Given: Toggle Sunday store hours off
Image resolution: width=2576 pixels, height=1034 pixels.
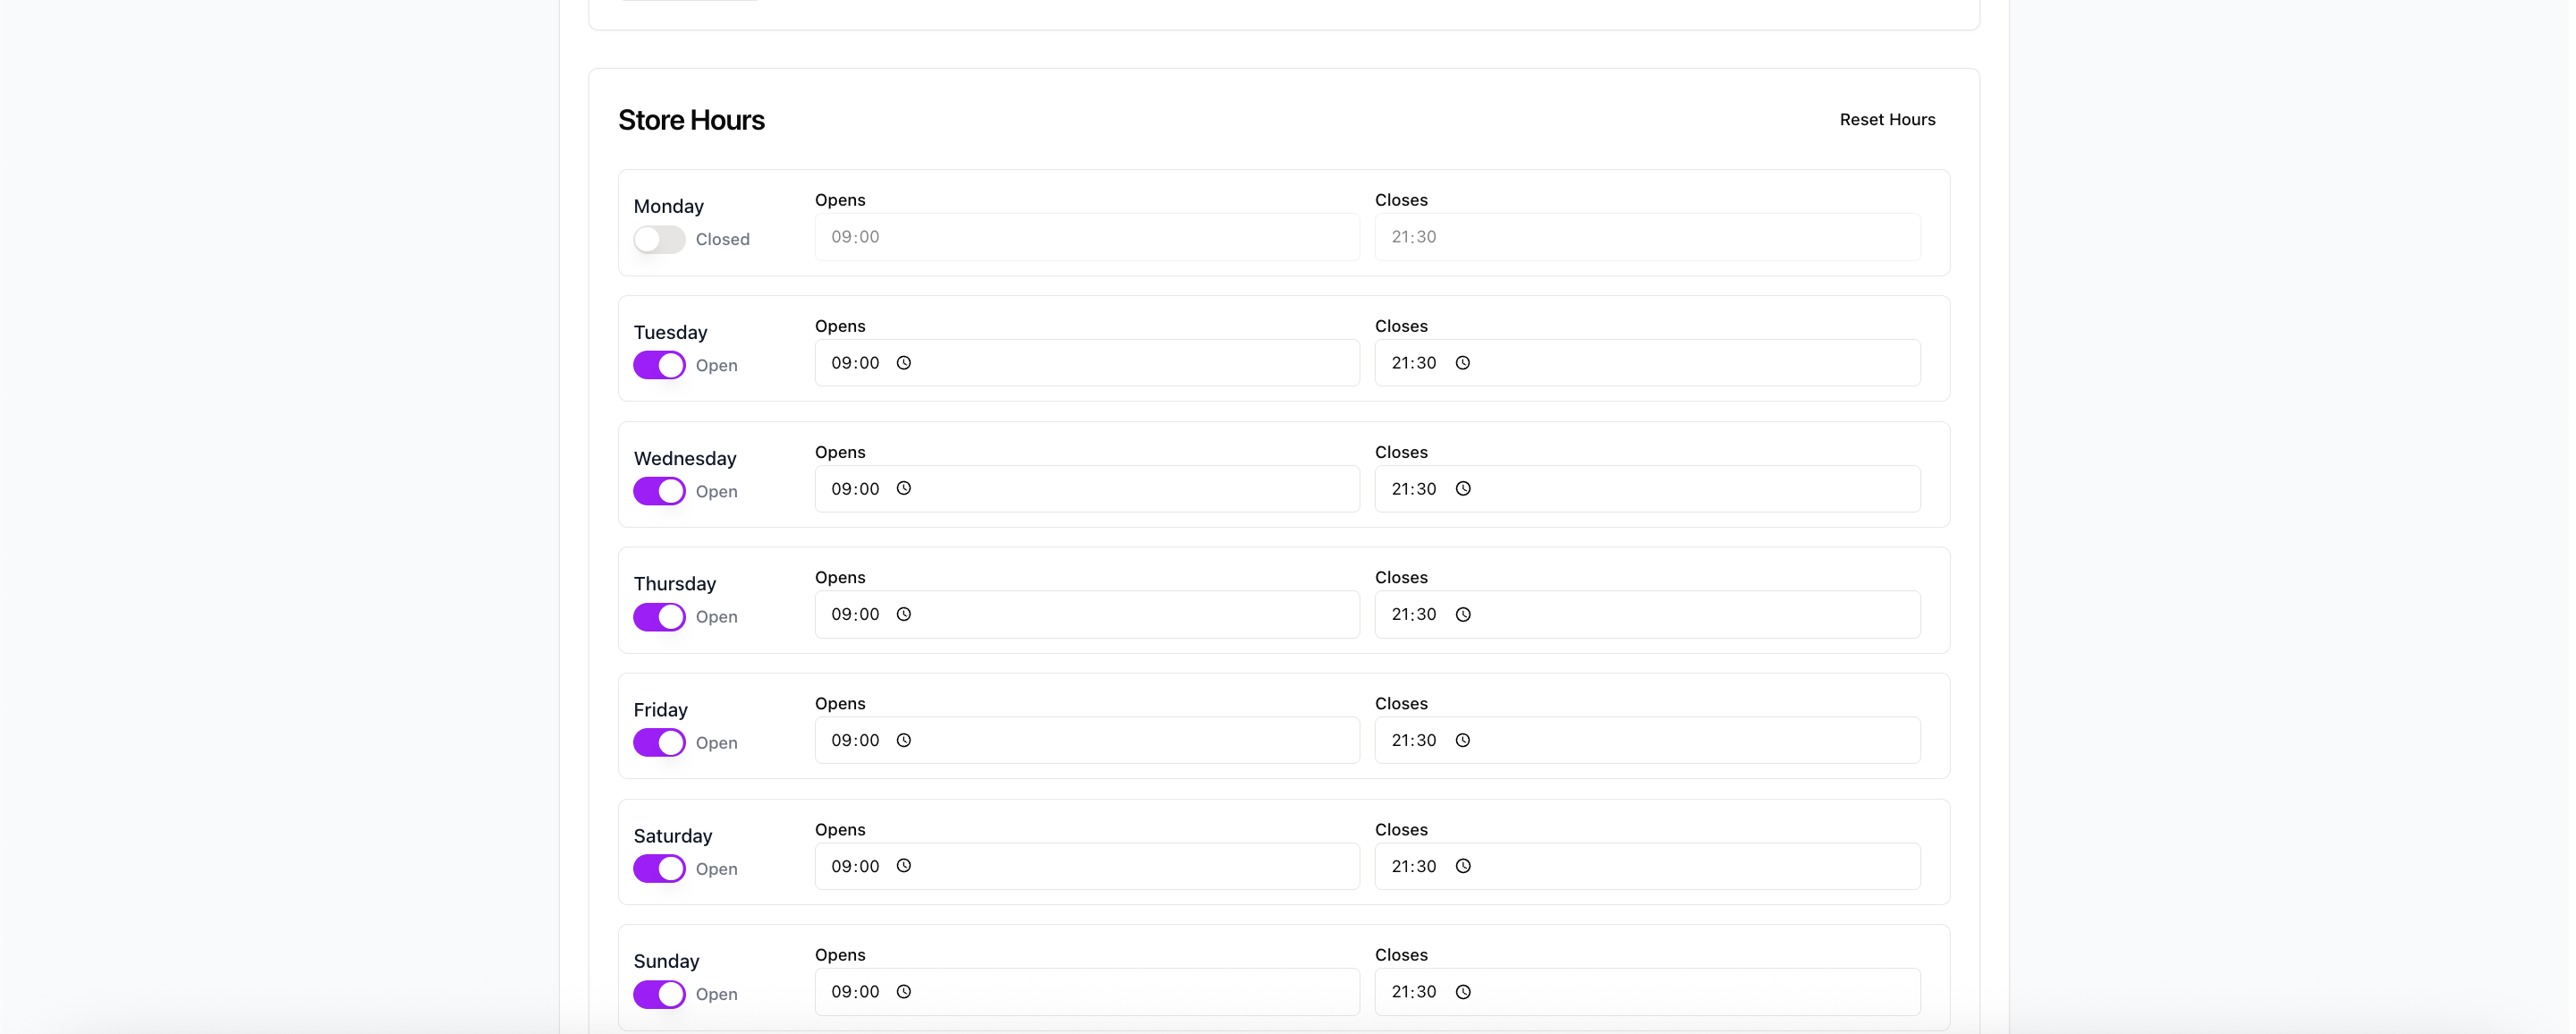Looking at the screenshot, I should [x=659, y=995].
